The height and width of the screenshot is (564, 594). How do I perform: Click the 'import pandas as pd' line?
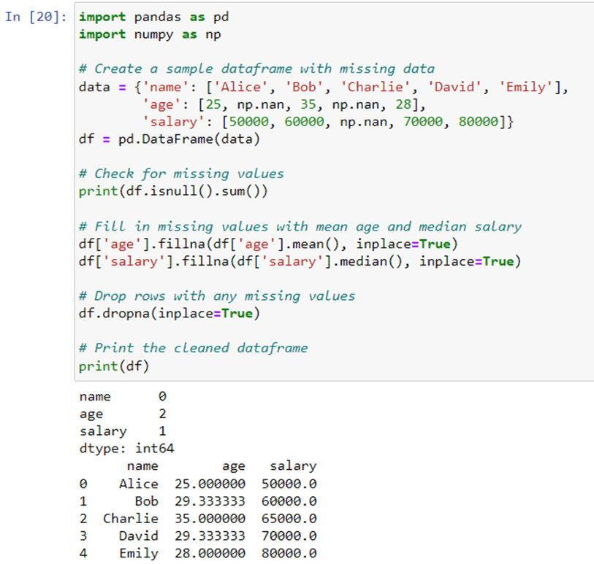pyautogui.click(x=154, y=17)
